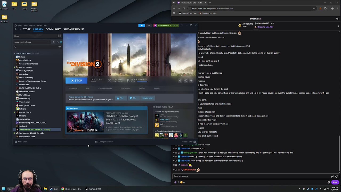
Task: Favorite the game with heart icon
Action: pyautogui.click(x=191, y=81)
